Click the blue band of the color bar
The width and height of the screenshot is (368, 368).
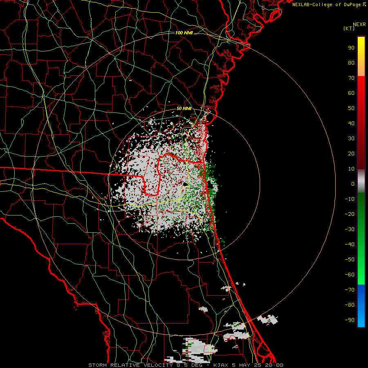click(361, 306)
